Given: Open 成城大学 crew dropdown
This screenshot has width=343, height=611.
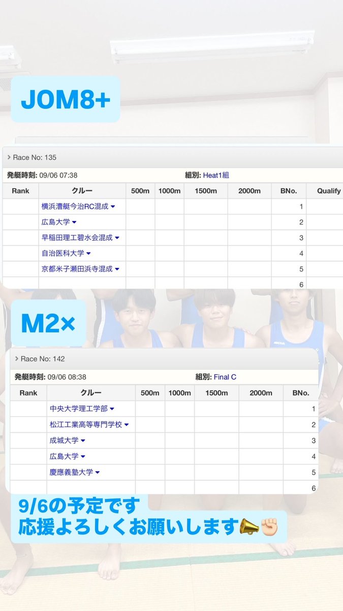Looking at the screenshot, I should [67, 440].
